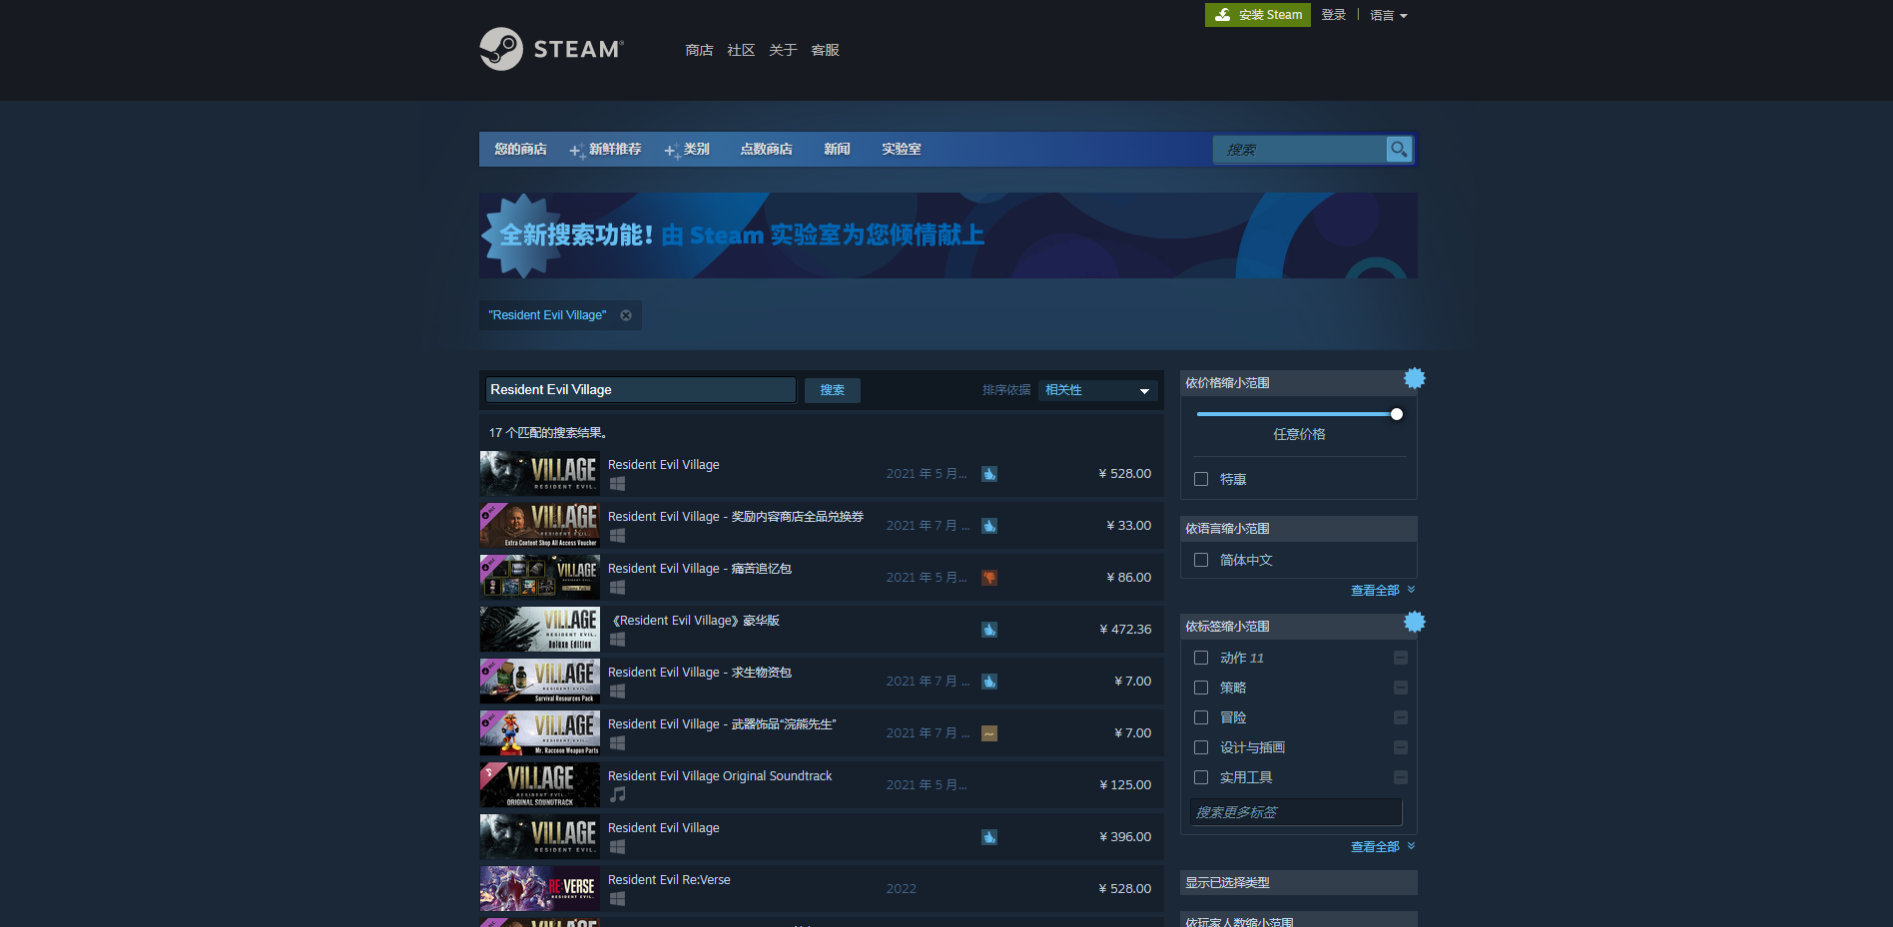The height and width of the screenshot is (927, 1893).
Task: Click review icon for 浣熊先生 weapon row
Action: (x=989, y=733)
